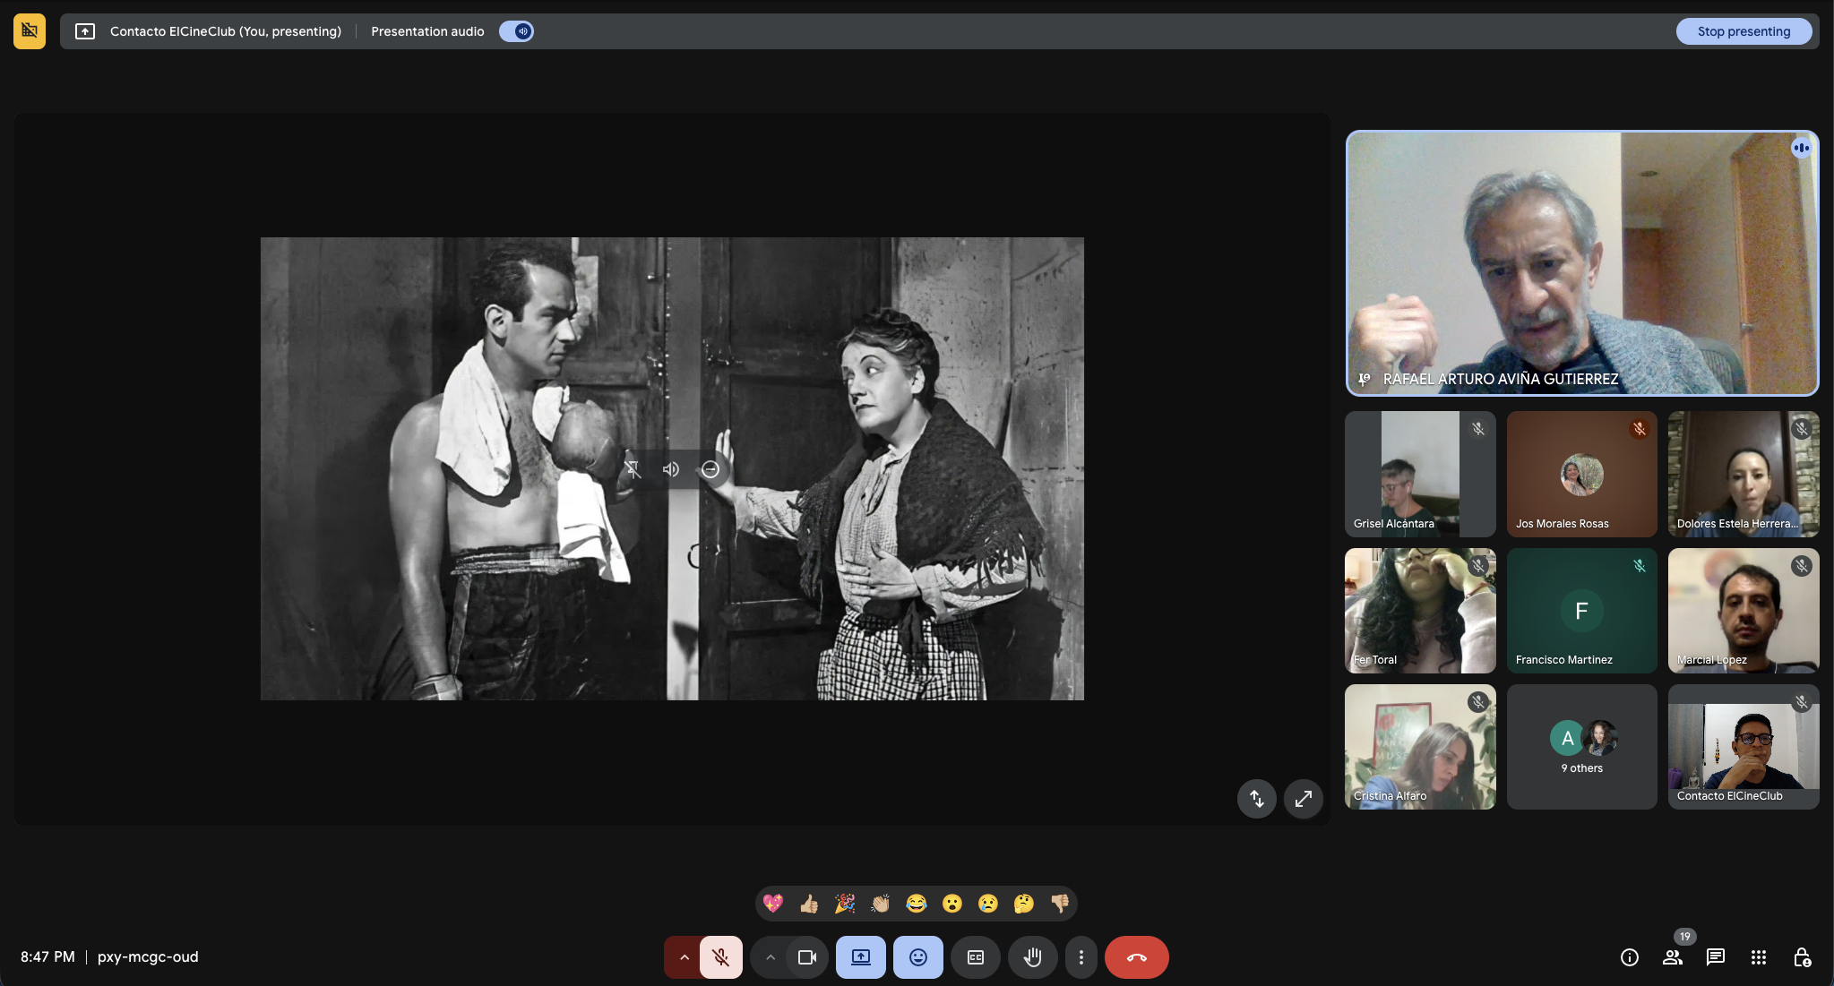Send the crying face reaction

[x=987, y=904]
